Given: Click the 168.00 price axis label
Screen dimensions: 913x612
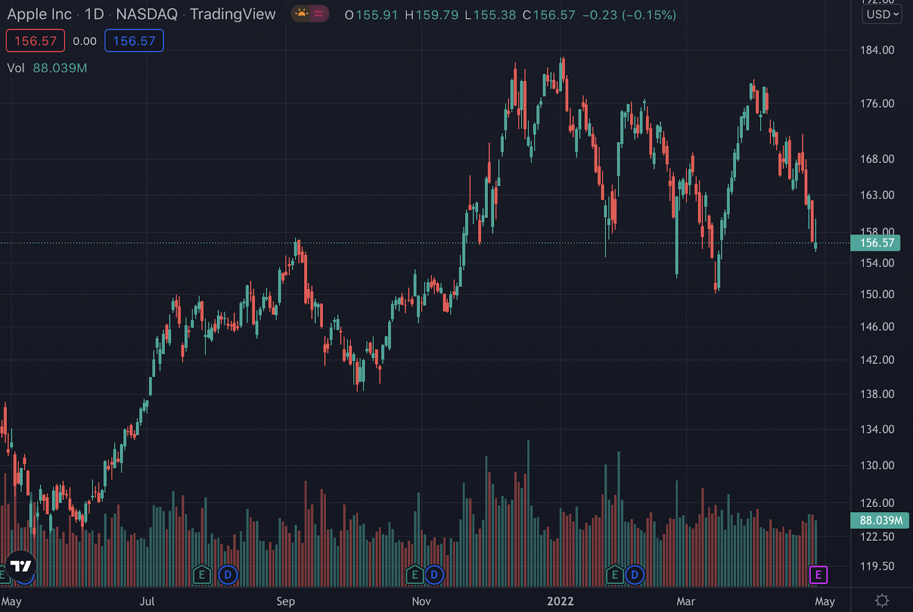Looking at the screenshot, I should 877,159.
